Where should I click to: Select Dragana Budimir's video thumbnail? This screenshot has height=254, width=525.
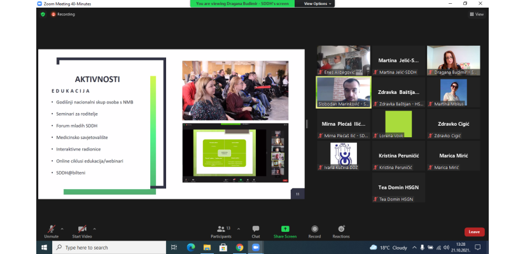[x=453, y=60]
